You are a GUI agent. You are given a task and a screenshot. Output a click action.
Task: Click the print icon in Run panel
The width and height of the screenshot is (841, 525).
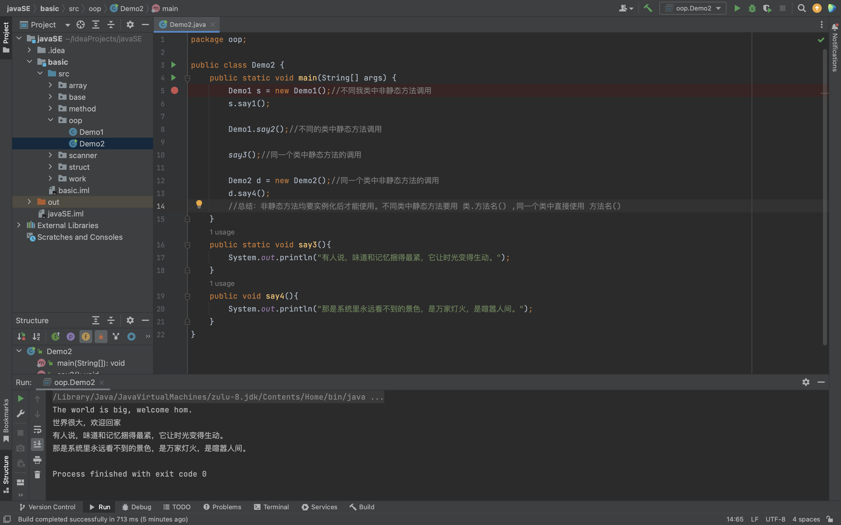pyautogui.click(x=37, y=460)
